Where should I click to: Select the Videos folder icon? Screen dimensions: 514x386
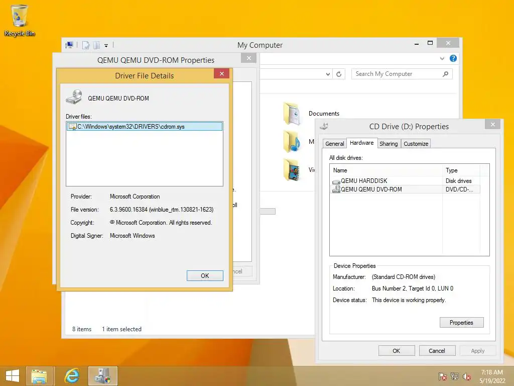[x=292, y=169]
